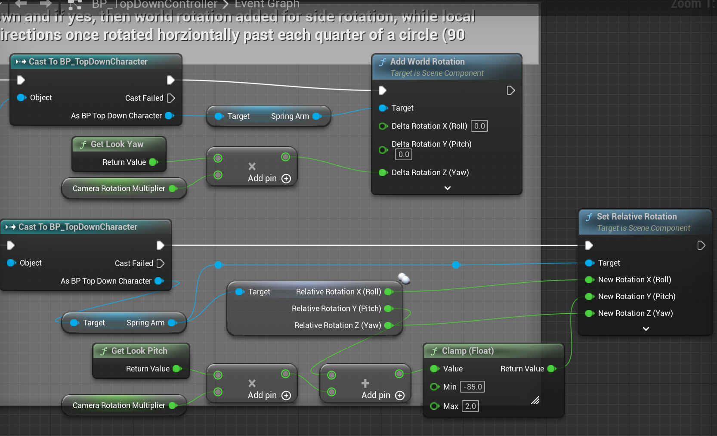Click the Object pin on the lower cast node

pos(11,263)
